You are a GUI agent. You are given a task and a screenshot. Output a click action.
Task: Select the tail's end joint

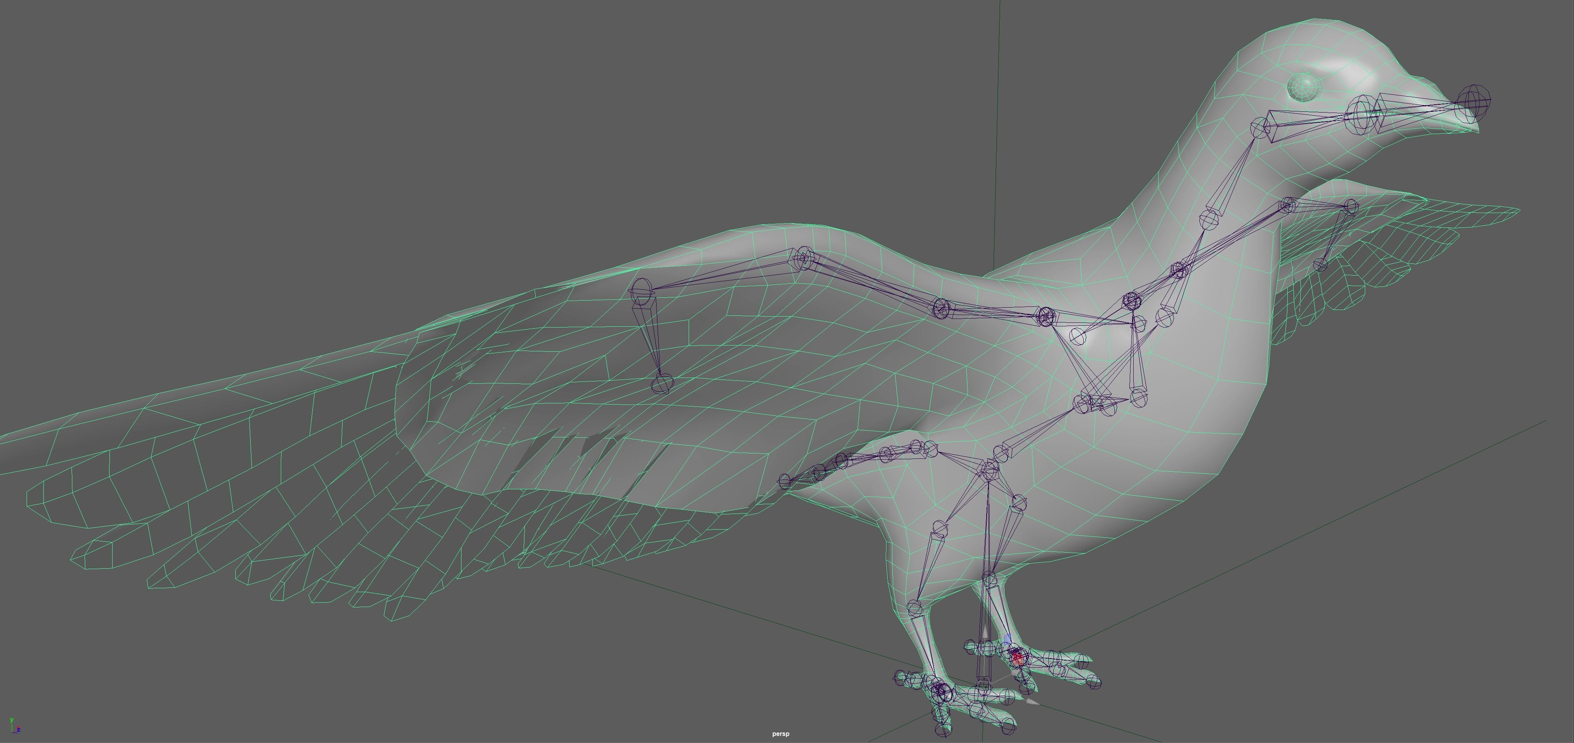784,482
